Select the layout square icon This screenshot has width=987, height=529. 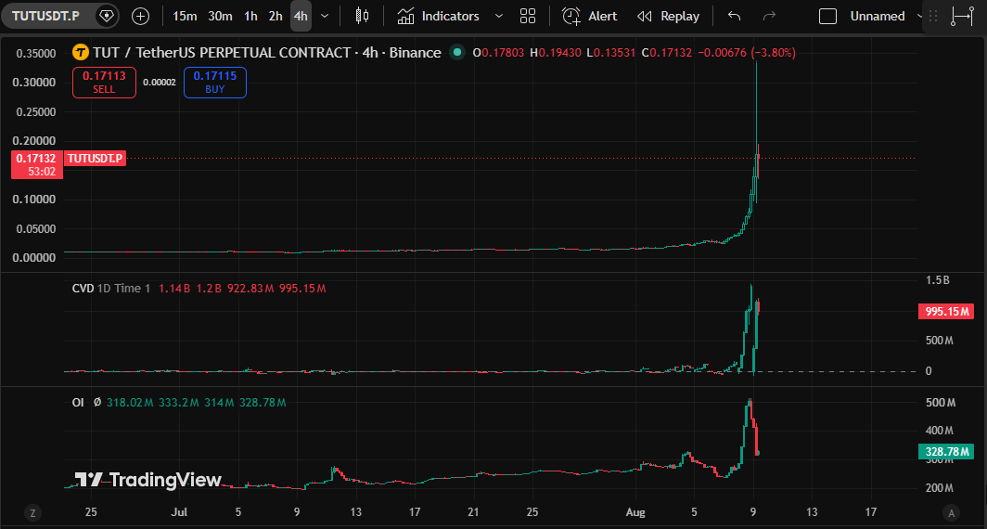pyautogui.click(x=827, y=17)
